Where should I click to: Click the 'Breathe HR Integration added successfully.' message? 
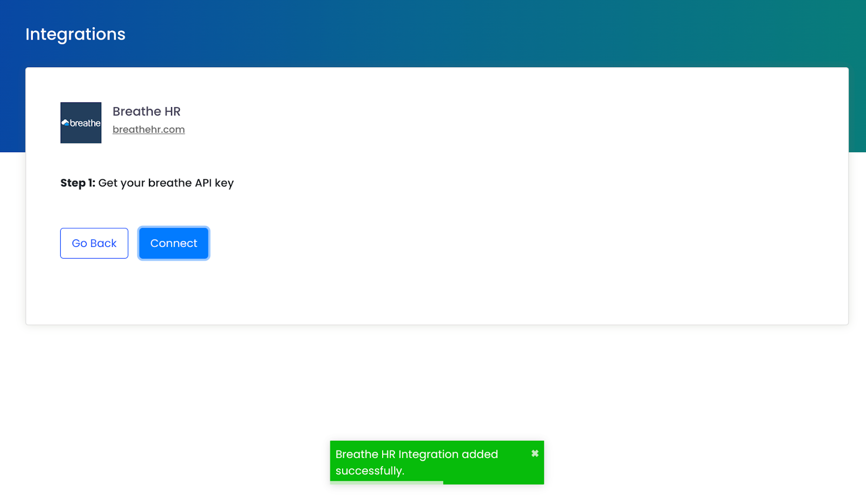(416, 462)
